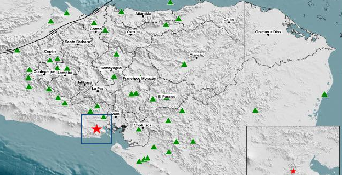Click the red epicenter star inside blue box
Image resolution: width=342 pixels, height=175 pixels.
96,129
